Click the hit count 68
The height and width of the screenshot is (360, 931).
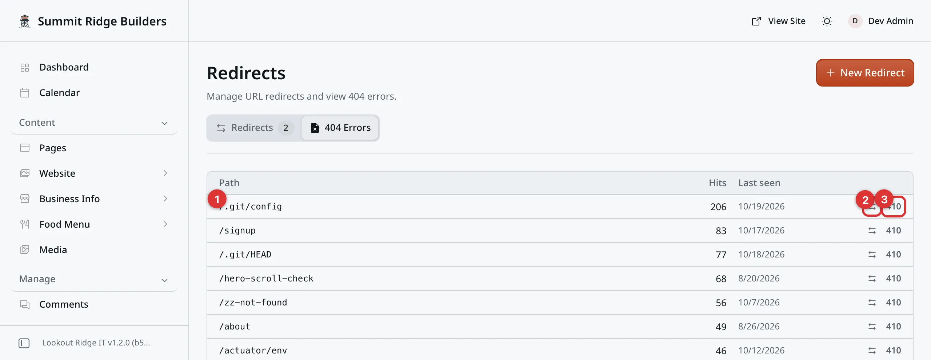pyautogui.click(x=721, y=279)
